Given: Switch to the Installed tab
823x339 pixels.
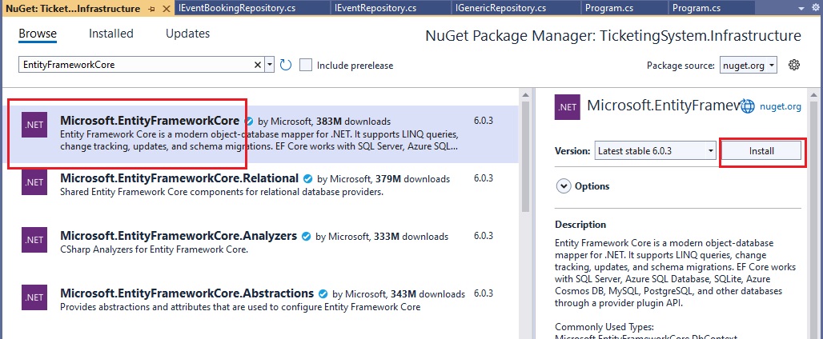Looking at the screenshot, I should 111,34.
